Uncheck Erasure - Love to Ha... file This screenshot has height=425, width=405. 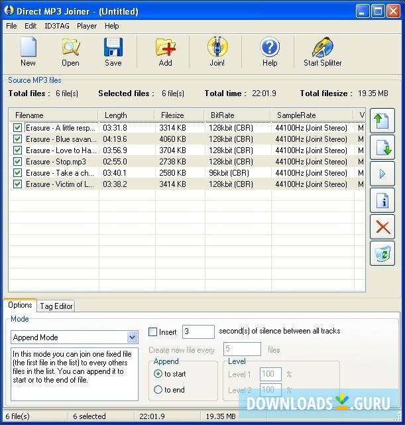coord(18,150)
